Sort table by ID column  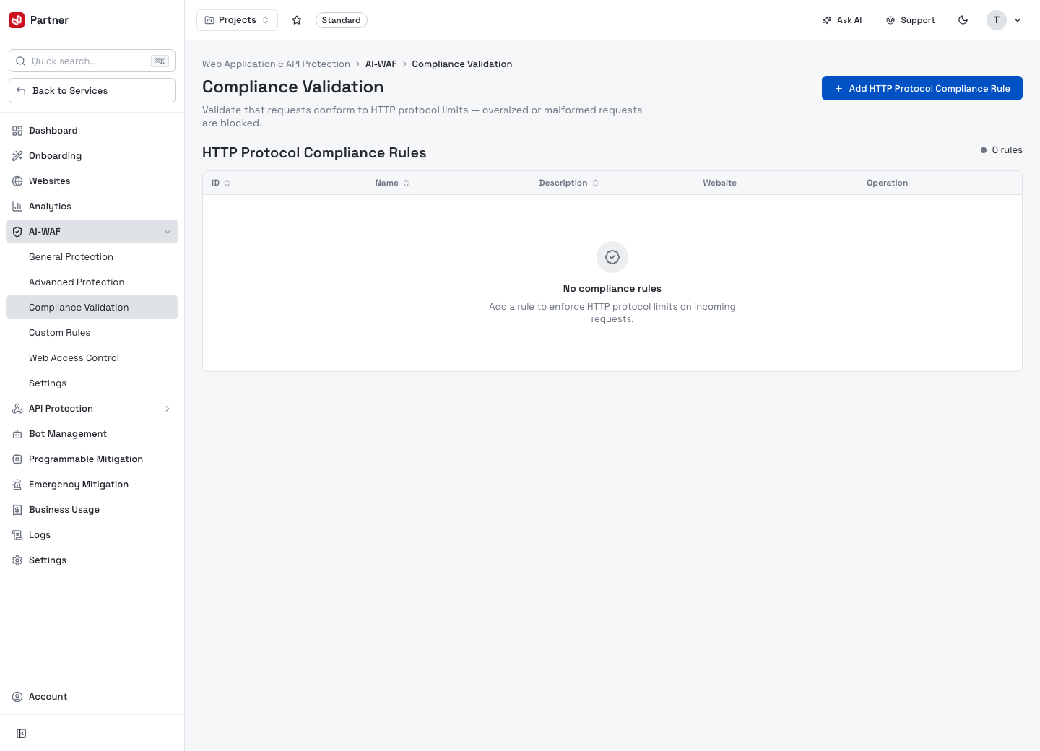pyautogui.click(x=221, y=183)
